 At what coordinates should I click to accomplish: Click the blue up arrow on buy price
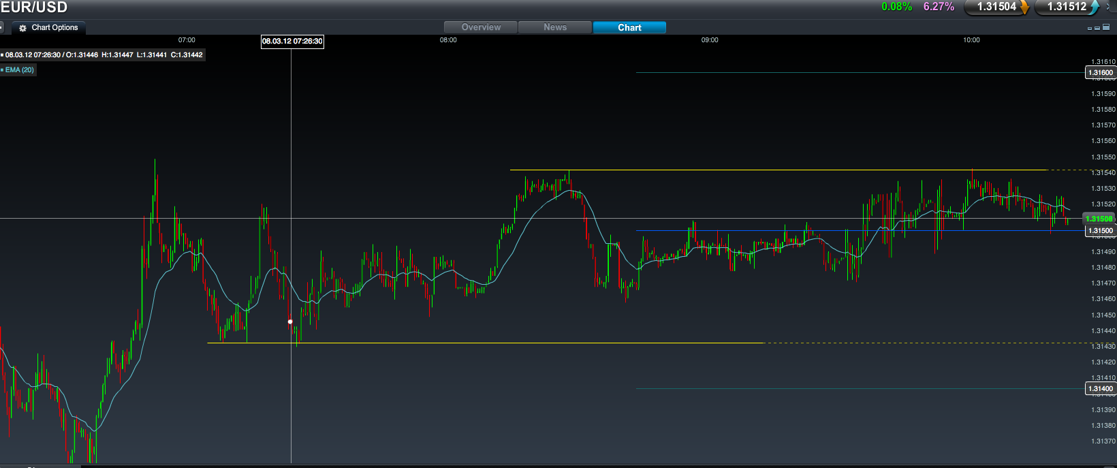[x=1094, y=7]
